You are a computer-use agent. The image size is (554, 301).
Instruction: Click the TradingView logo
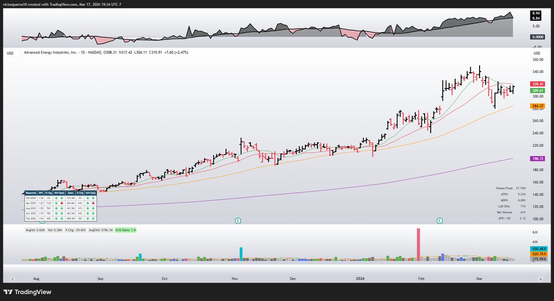click(27, 292)
